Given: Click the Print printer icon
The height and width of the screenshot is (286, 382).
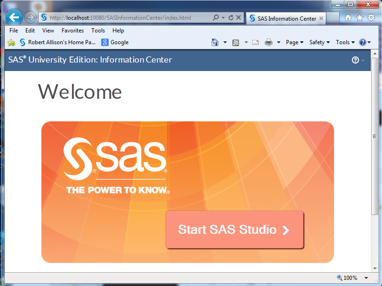Looking at the screenshot, I should [269, 42].
